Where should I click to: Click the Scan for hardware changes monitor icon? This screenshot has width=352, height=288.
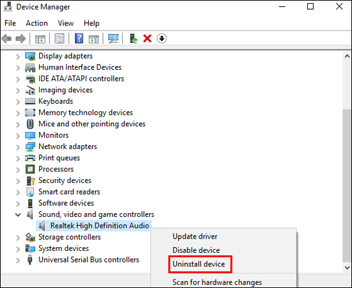coord(113,38)
